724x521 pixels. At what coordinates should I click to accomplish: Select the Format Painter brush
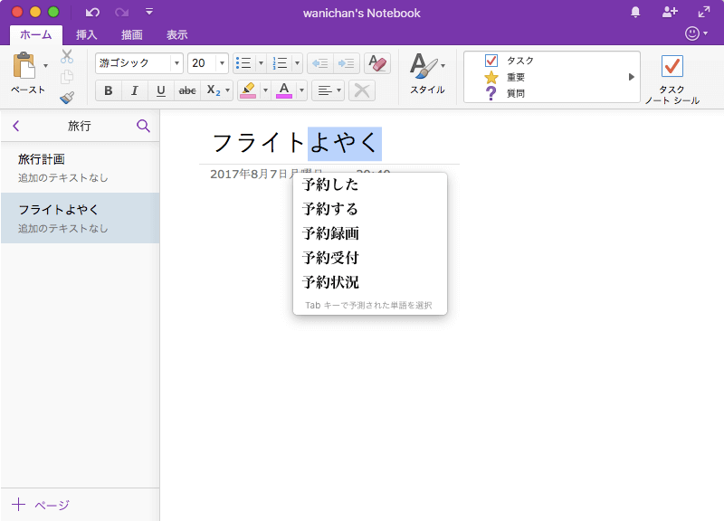(67, 98)
